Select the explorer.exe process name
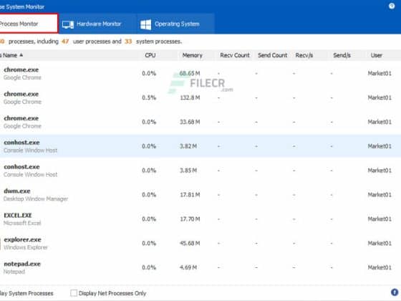 [22, 240]
